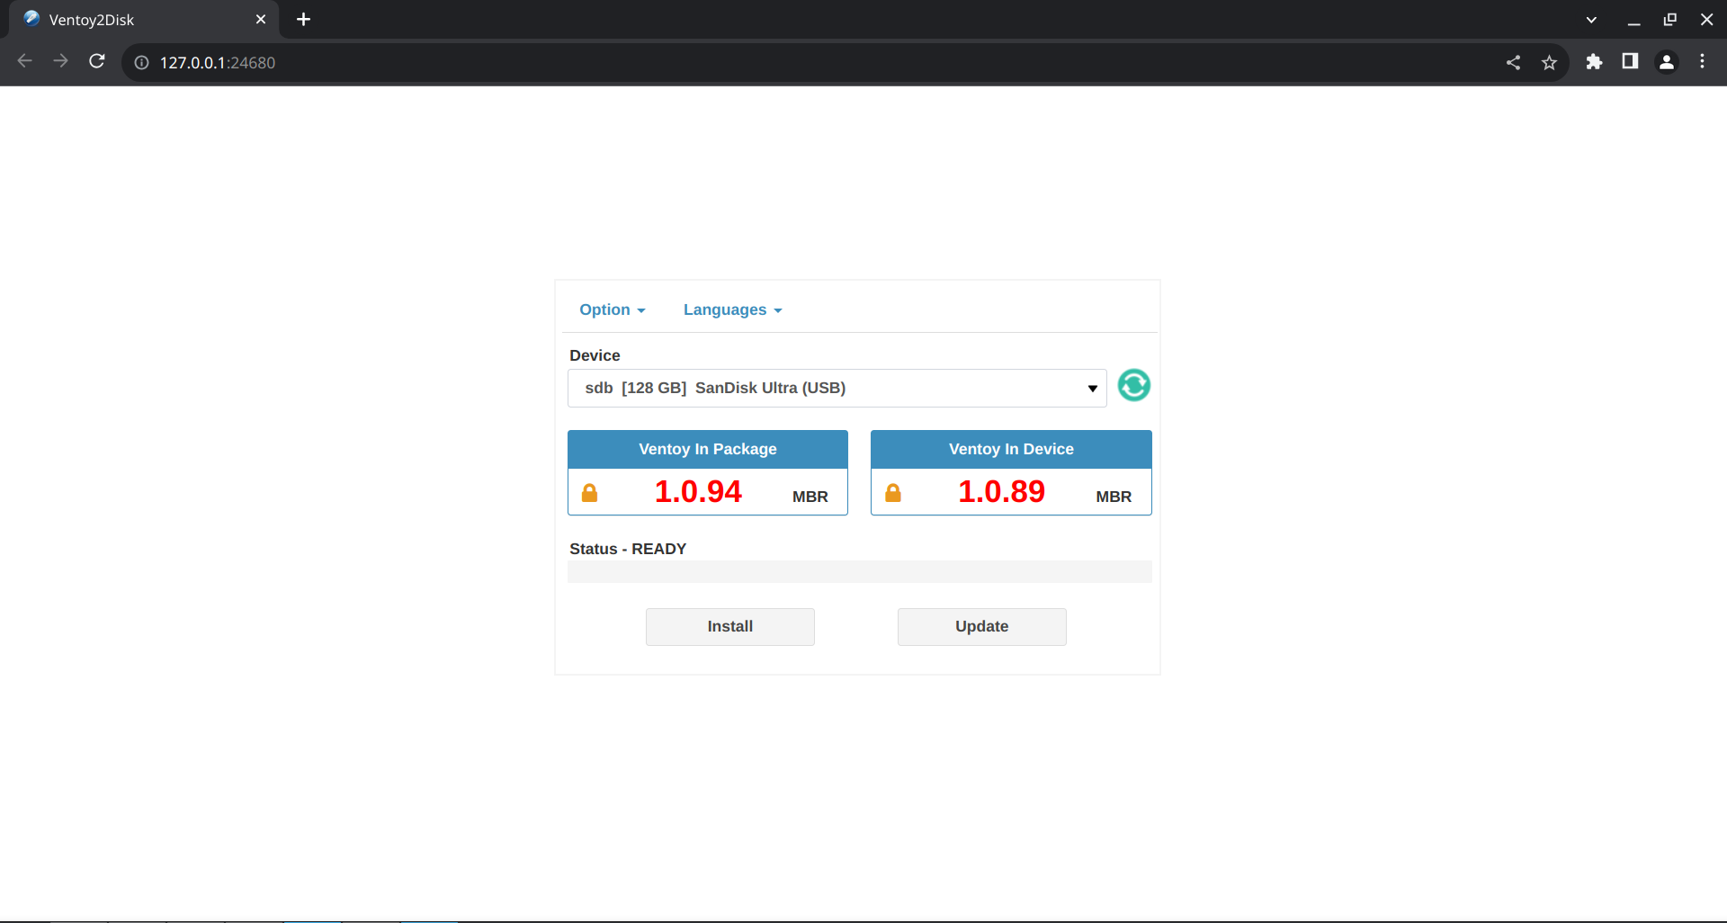Click the 1.0.94 package version text

(698, 491)
